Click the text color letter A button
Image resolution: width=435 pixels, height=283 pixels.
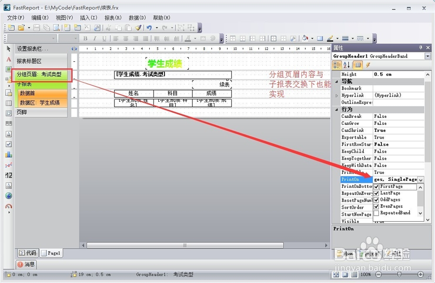pos(188,38)
